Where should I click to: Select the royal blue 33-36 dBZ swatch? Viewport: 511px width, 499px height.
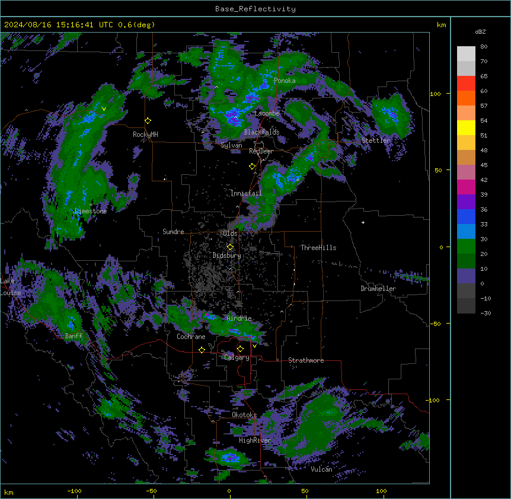(466, 216)
